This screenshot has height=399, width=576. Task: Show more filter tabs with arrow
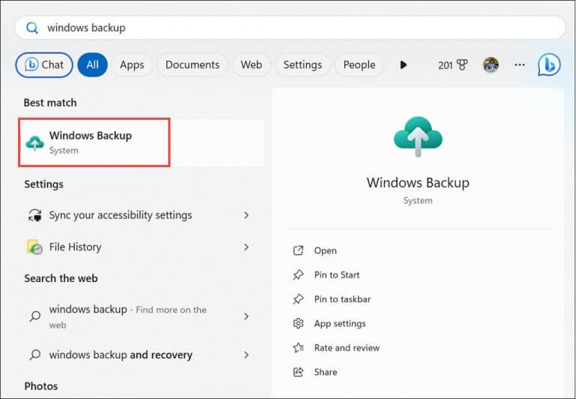pos(403,65)
